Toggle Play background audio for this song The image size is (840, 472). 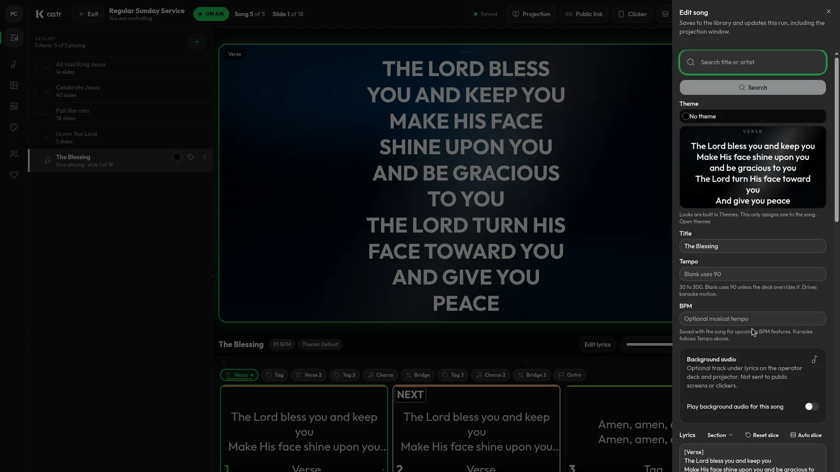(811, 406)
